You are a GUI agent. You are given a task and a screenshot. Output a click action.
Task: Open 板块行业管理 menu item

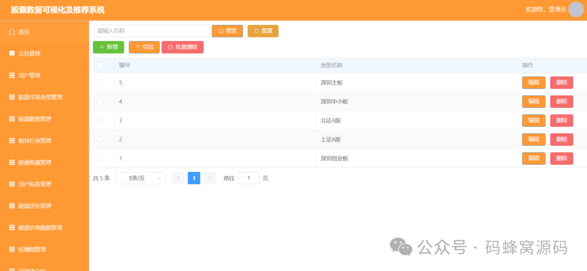45,141
